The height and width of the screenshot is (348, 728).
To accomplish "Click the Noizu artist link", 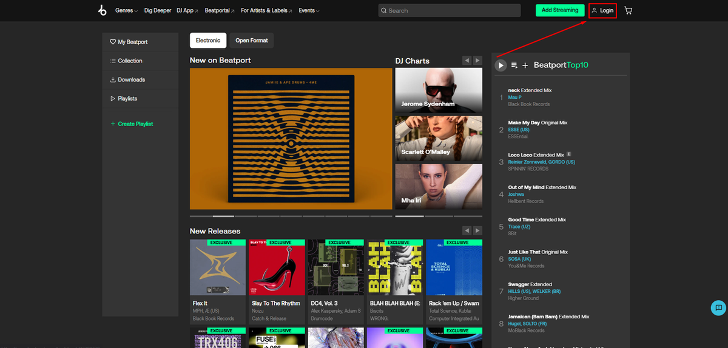I will pyautogui.click(x=259, y=311).
